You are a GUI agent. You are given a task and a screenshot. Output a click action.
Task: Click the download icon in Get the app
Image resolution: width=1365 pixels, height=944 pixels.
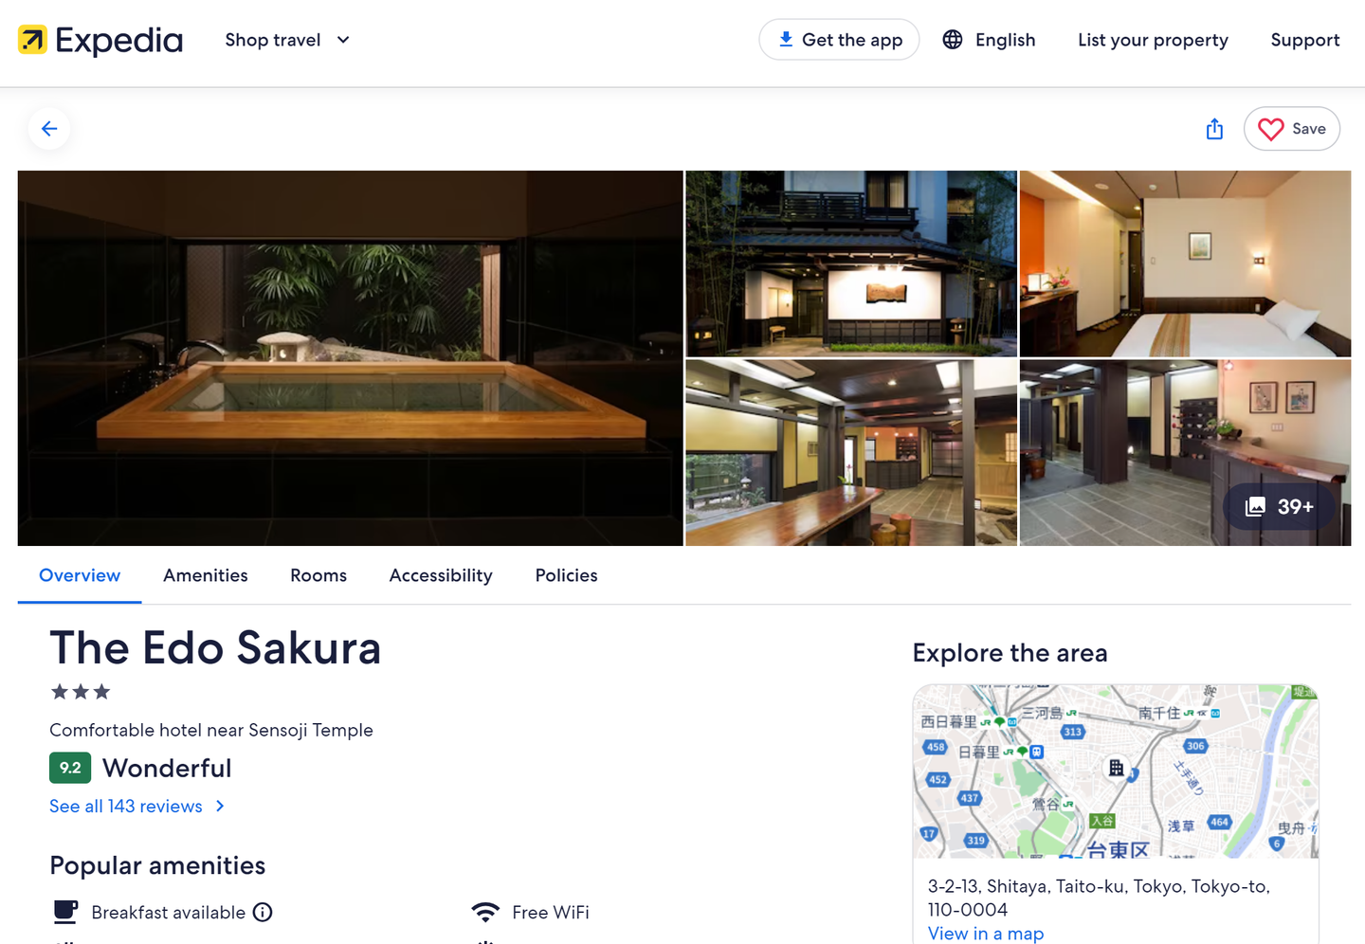click(785, 40)
